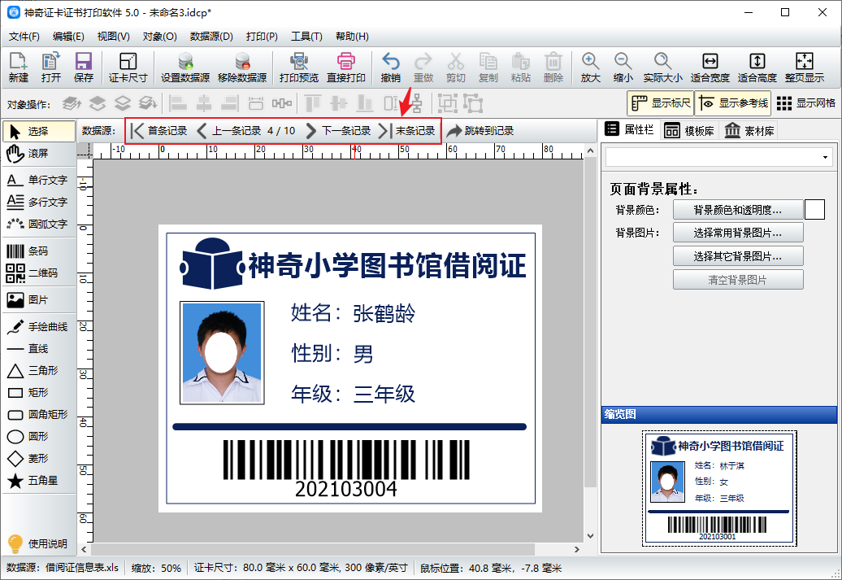Image resolution: width=842 pixels, height=580 pixels.
Task: Switch to the 素材库 tab
Action: [749, 131]
